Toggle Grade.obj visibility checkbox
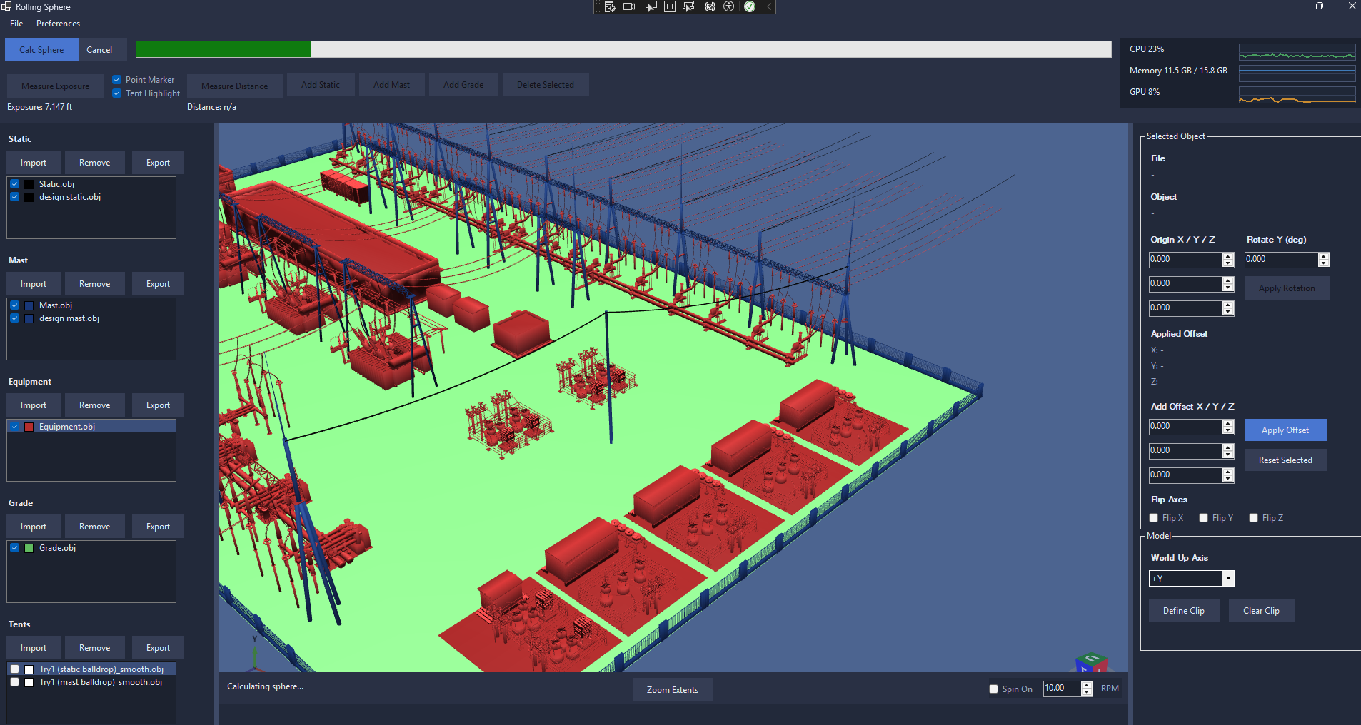The width and height of the screenshot is (1361, 725). tap(15, 548)
